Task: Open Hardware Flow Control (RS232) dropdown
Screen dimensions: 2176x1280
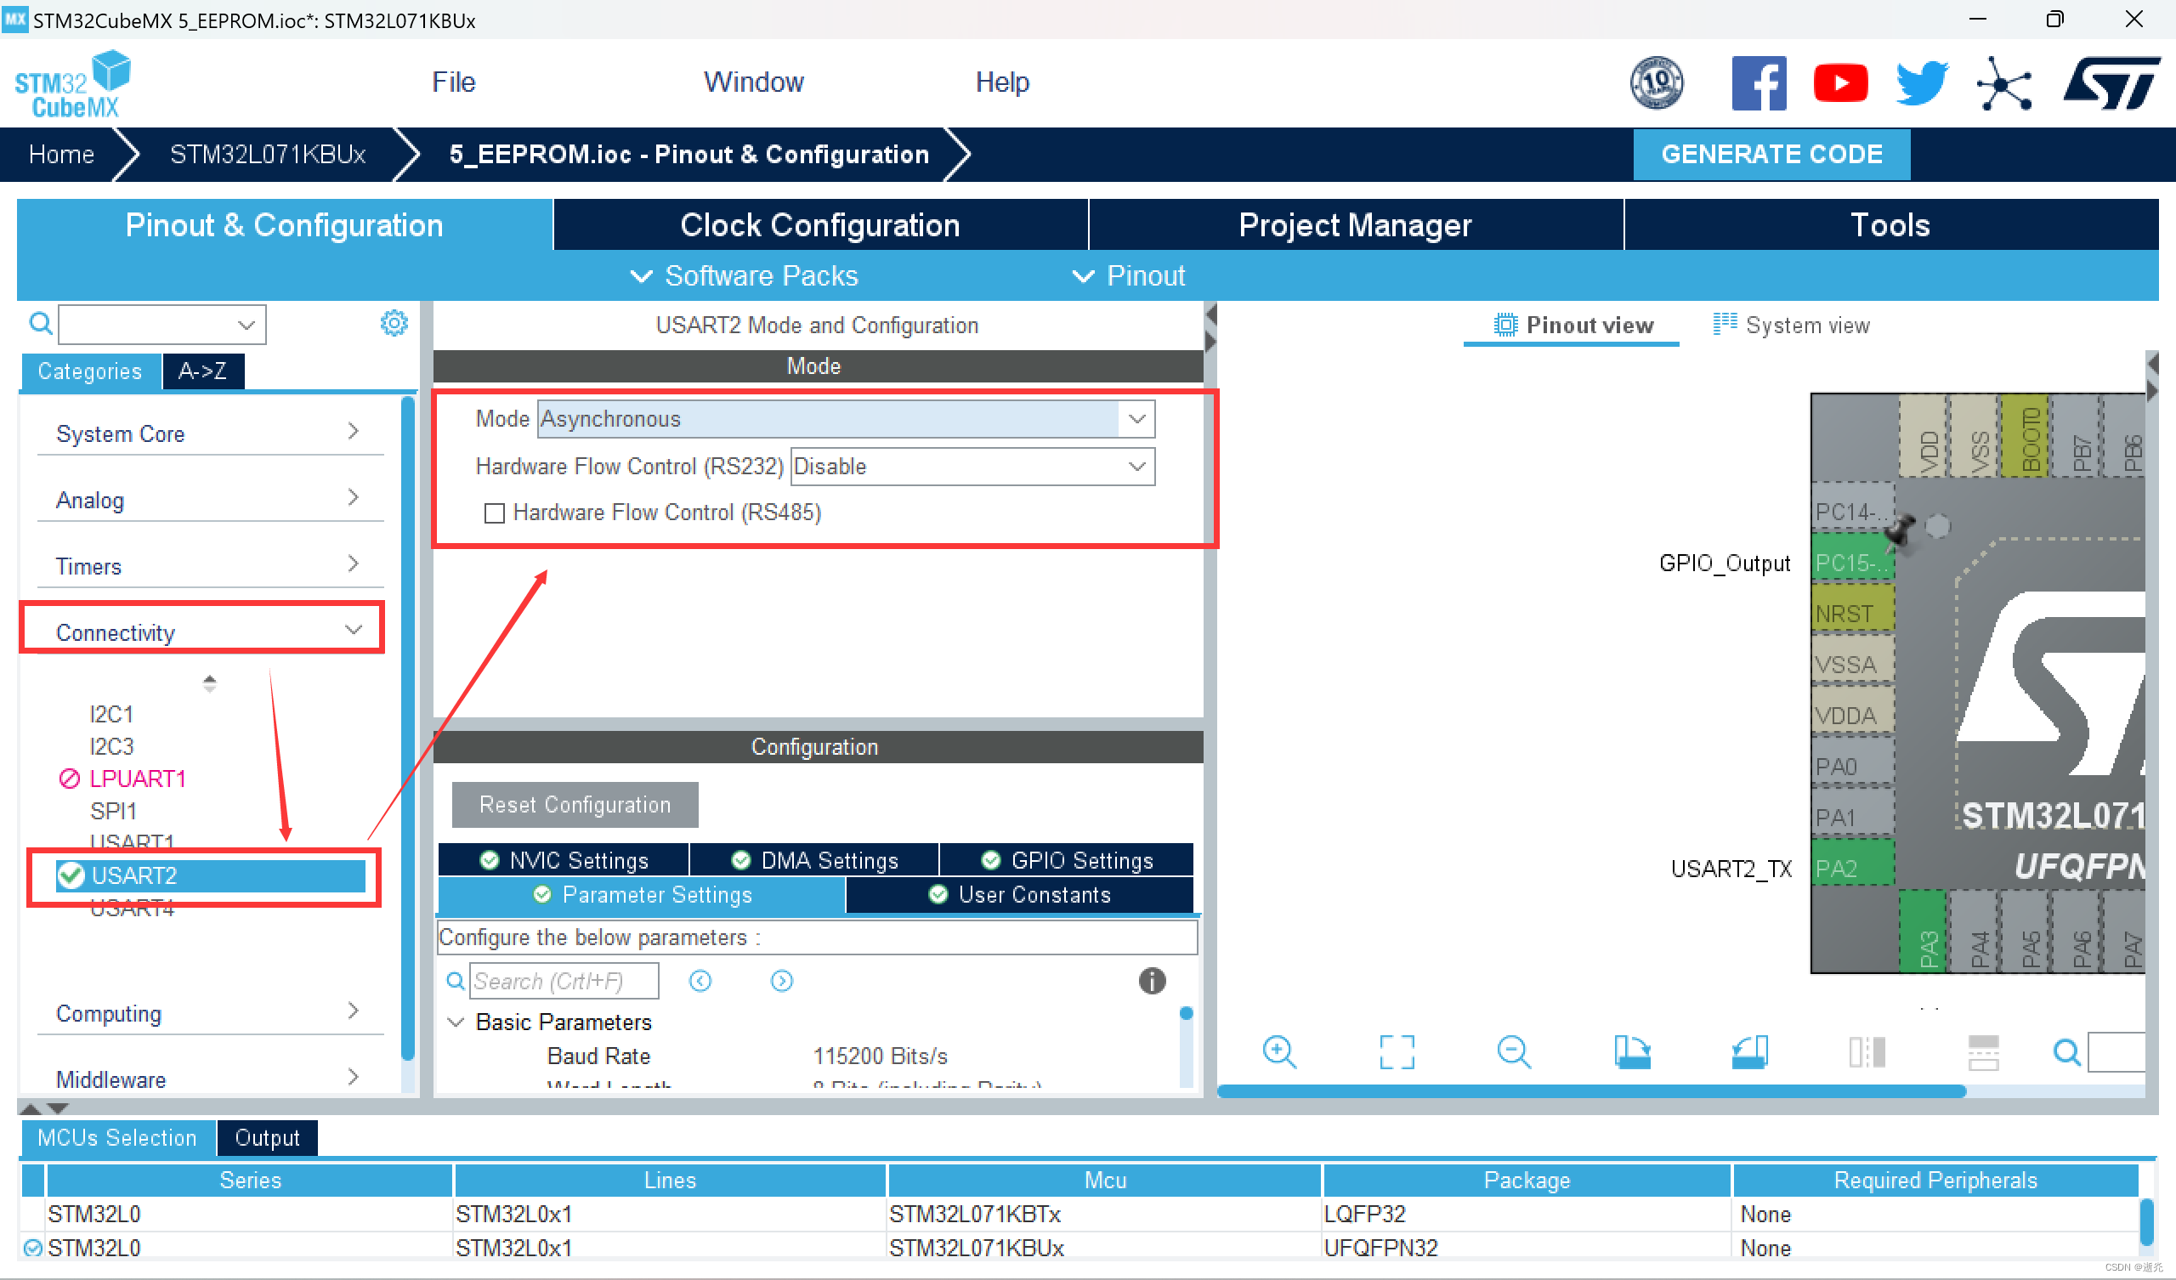Action: (x=972, y=467)
